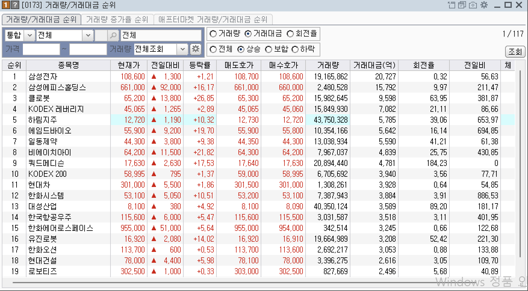Select the 상승 radio button
Viewport: 528px width, 291px height.
(241, 49)
